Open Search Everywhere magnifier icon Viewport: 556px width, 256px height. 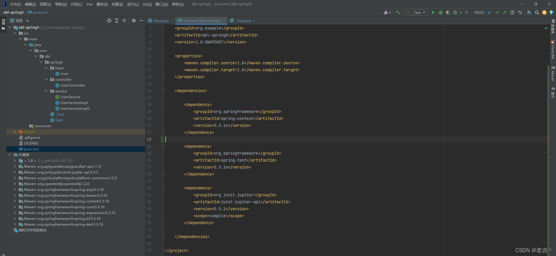point(537,12)
